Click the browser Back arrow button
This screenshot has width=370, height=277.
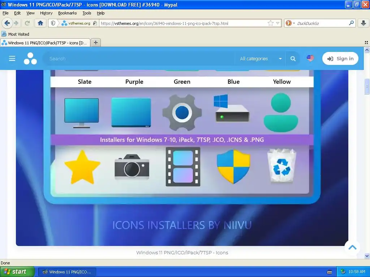[x=7, y=23]
